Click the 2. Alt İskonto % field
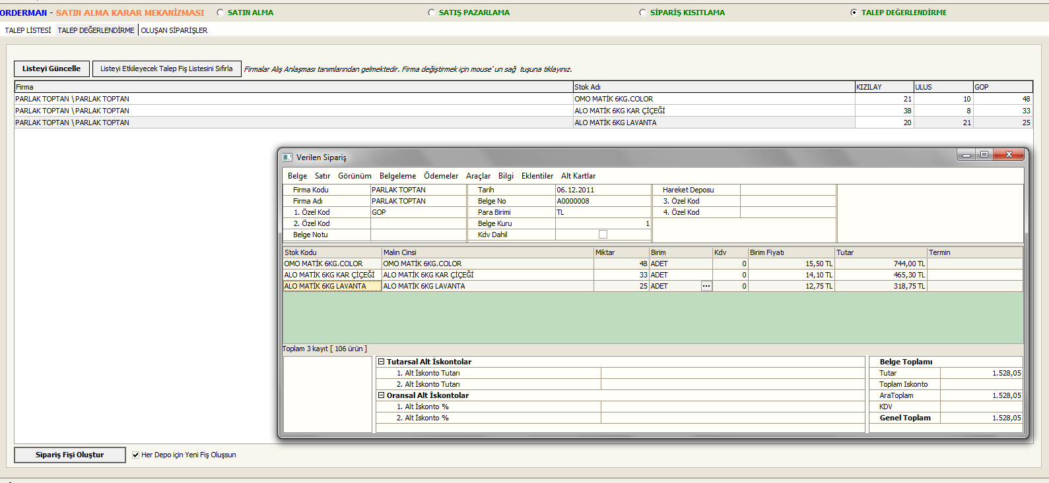Viewport: 1049px width, 483px height. tap(732, 418)
